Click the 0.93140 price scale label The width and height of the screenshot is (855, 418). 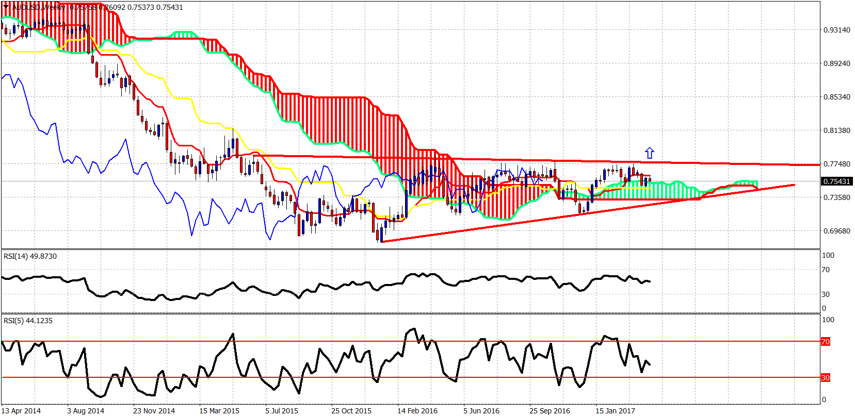point(836,30)
